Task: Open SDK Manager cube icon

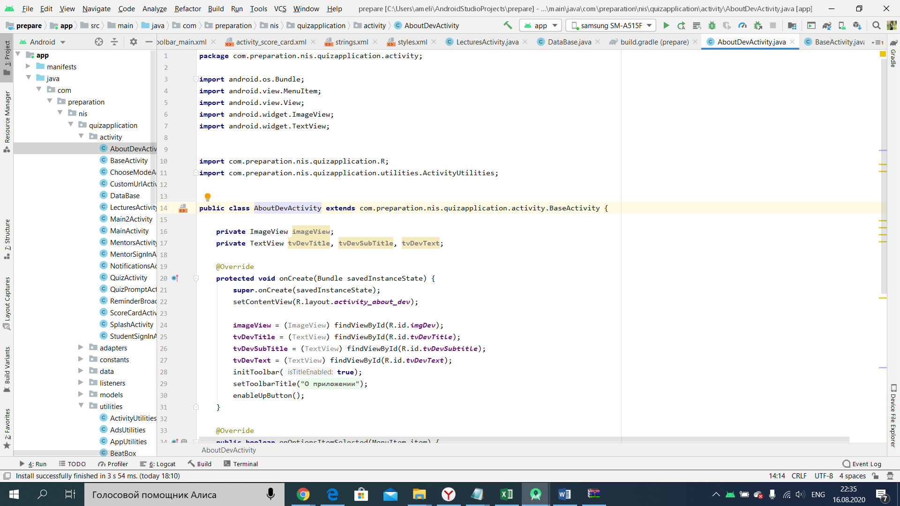Action: 857,25
